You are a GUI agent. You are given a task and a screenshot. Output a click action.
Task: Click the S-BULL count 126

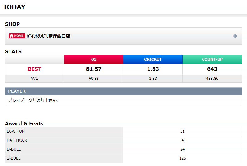182,158
